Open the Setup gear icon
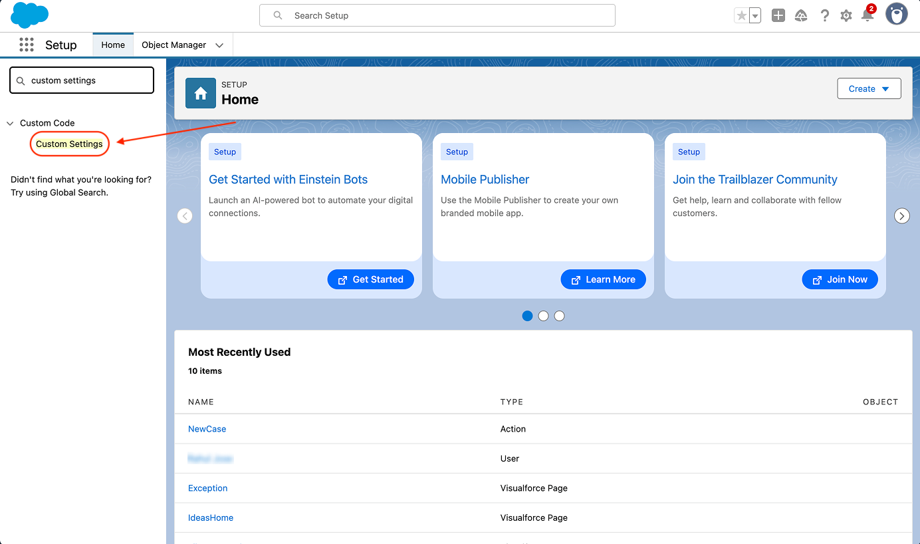Image resolution: width=920 pixels, height=544 pixels. [846, 15]
